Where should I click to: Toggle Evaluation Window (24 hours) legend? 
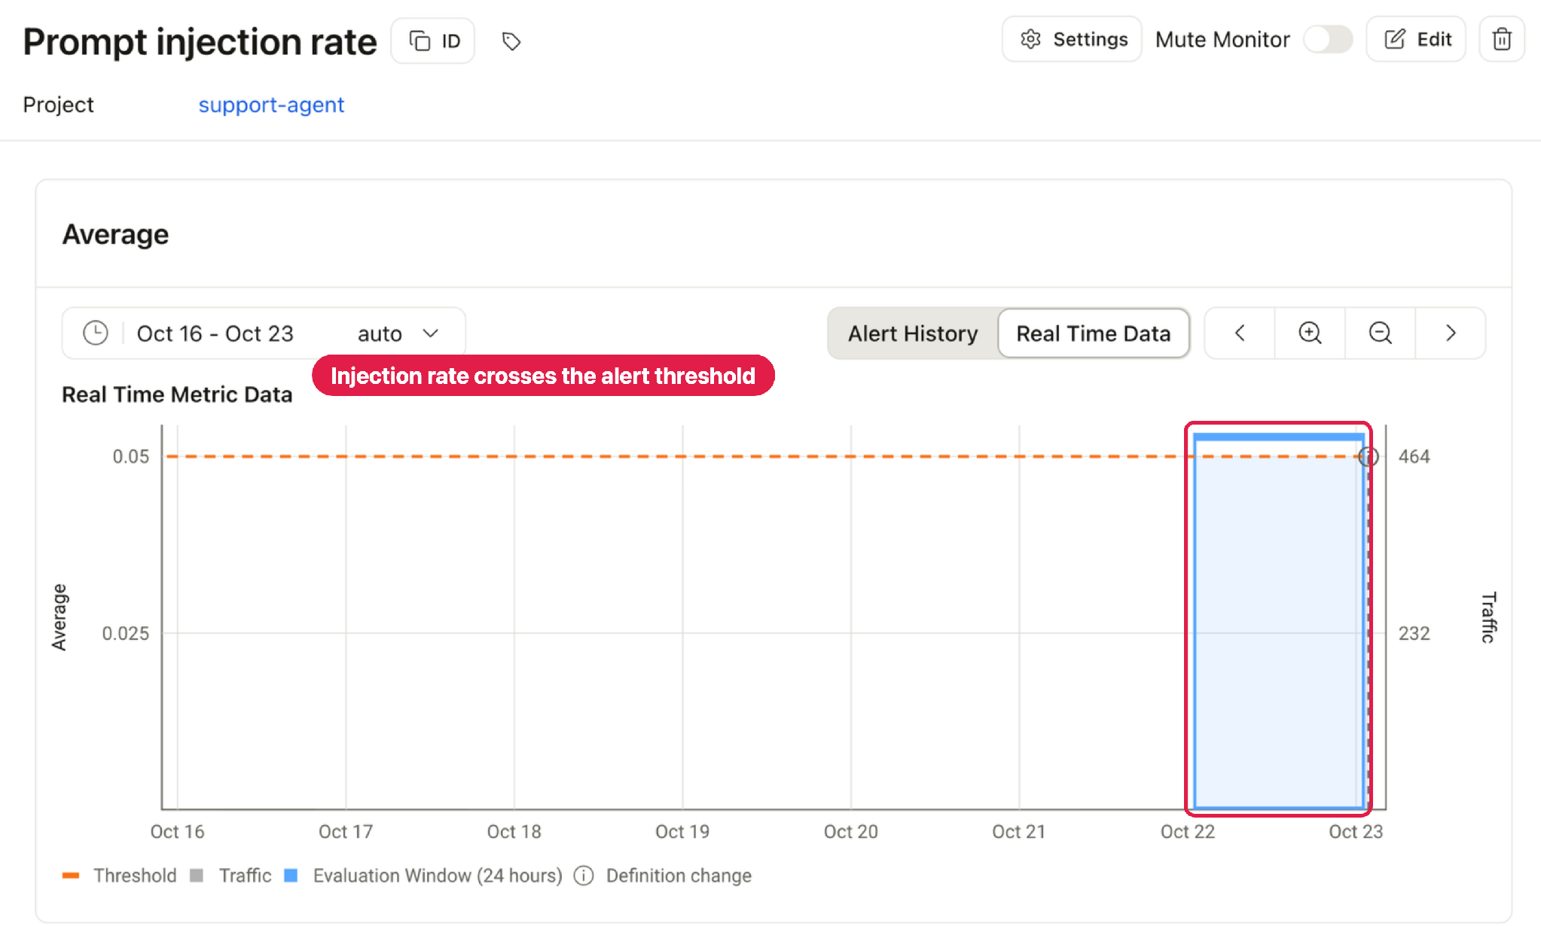[x=423, y=876]
